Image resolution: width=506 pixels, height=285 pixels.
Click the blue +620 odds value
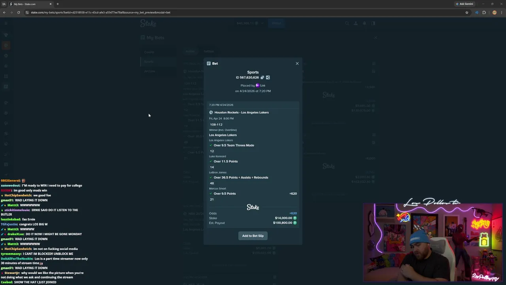[x=293, y=213]
